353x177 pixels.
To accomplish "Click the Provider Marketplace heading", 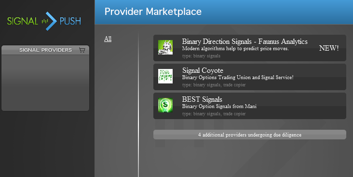I will [x=153, y=12].
